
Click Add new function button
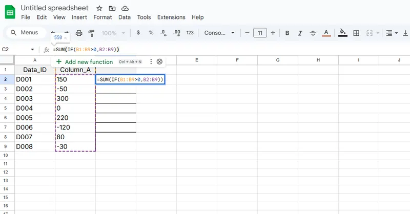[x=84, y=61]
